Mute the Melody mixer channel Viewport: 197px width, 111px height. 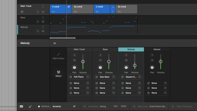pyautogui.click(x=126, y=60)
